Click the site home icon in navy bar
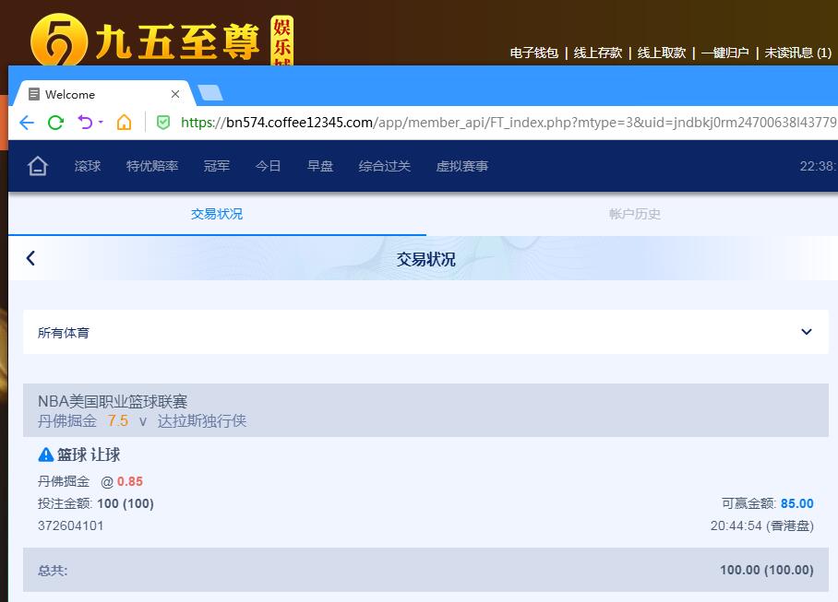The image size is (838, 602). click(x=38, y=166)
